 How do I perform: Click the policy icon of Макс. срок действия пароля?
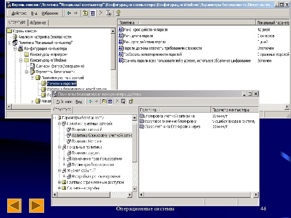(x=120, y=29)
